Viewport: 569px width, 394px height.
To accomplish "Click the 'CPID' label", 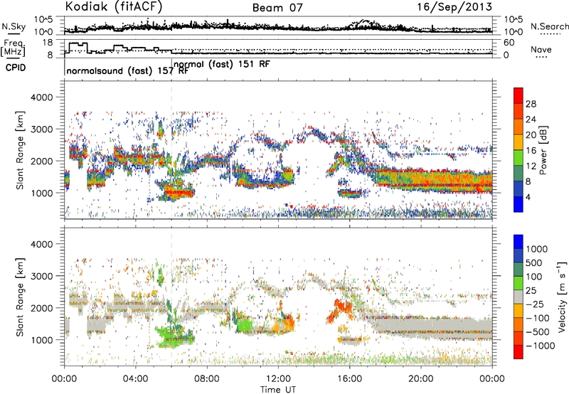I will coord(16,68).
